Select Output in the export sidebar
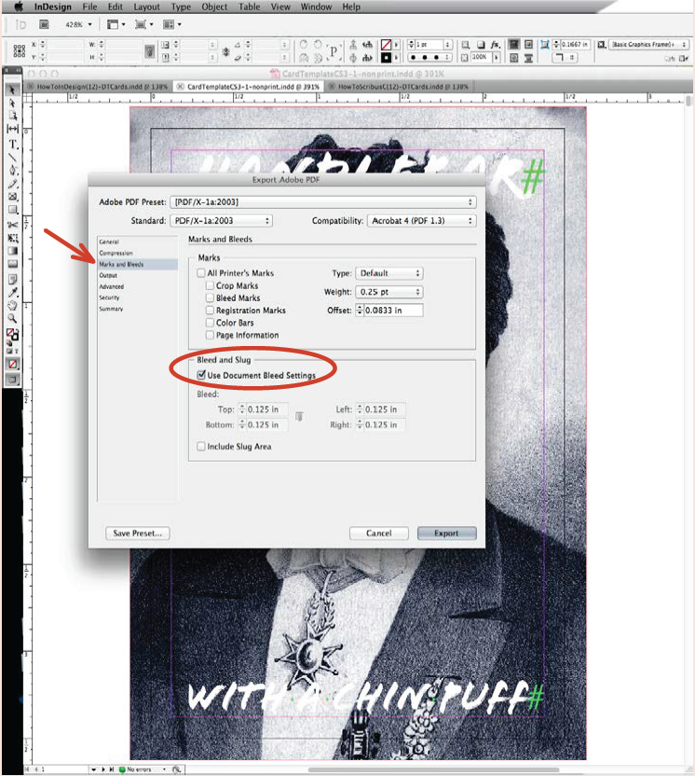 click(138, 275)
